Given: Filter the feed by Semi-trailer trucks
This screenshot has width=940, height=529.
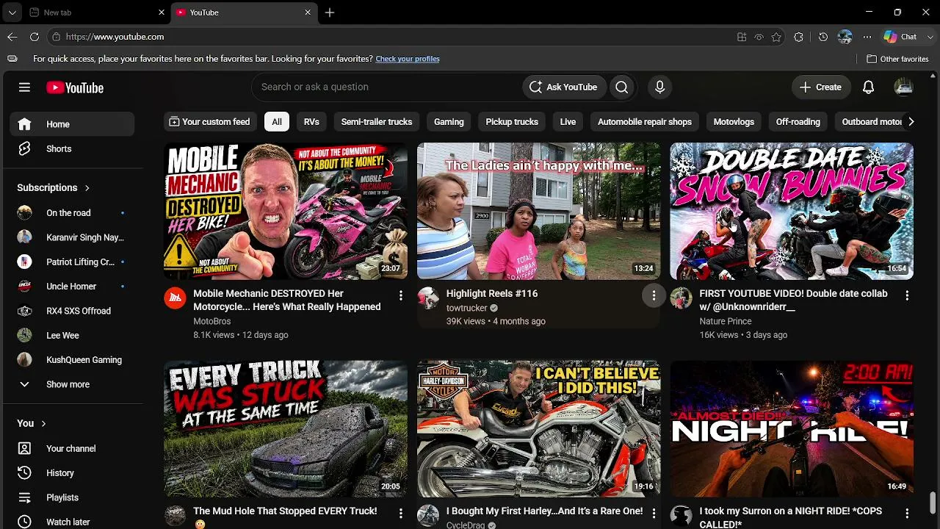Looking at the screenshot, I should 377,122.
